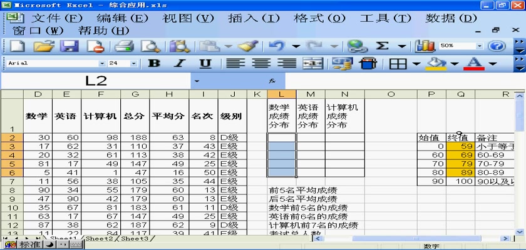Click the Name Box showing L2
This screenshot has height=250, width=526.
tap(97, 81)
